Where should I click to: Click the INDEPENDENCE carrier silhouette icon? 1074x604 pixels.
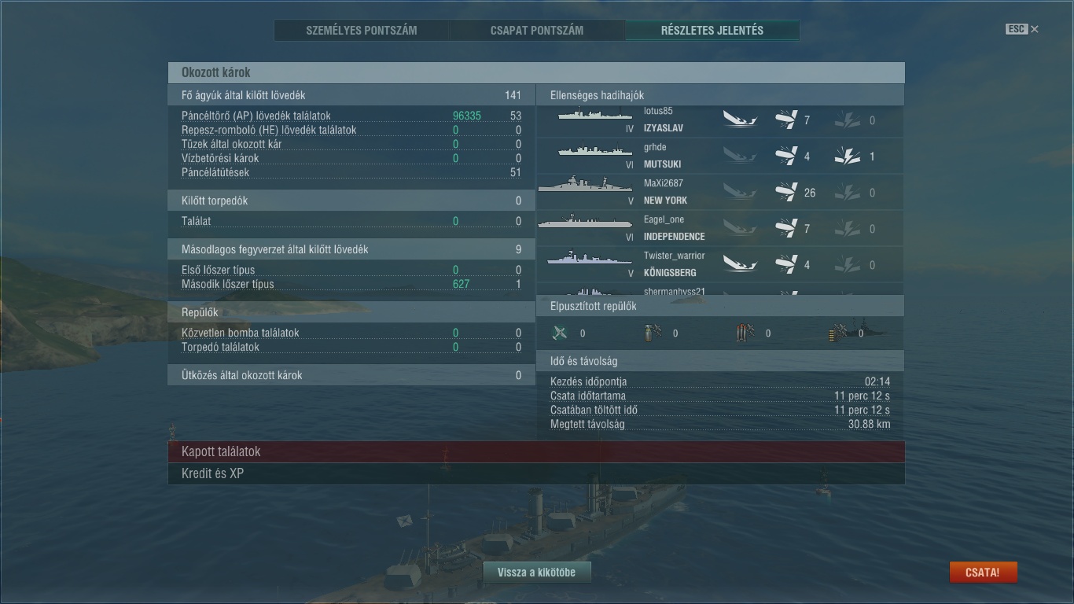pos(585,223)
